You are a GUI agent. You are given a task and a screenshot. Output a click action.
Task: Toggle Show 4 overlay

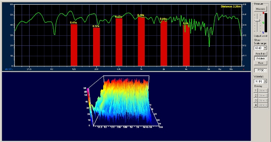(x=263, y=105)
